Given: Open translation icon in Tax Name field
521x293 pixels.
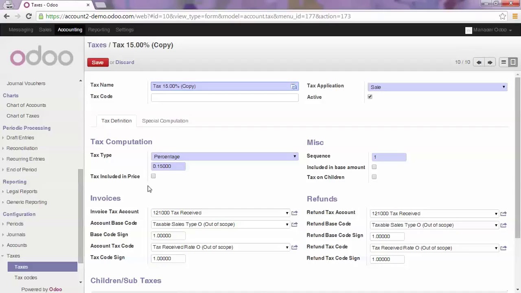Looking at the screenshot, I should coord(294,86).
